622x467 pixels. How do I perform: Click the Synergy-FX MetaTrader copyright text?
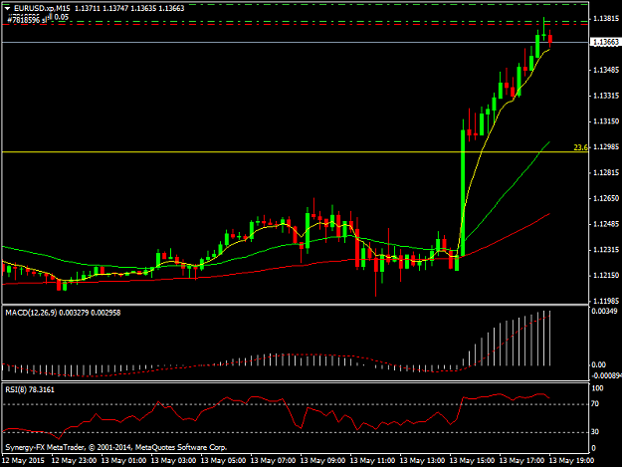[x=116, y=447]
